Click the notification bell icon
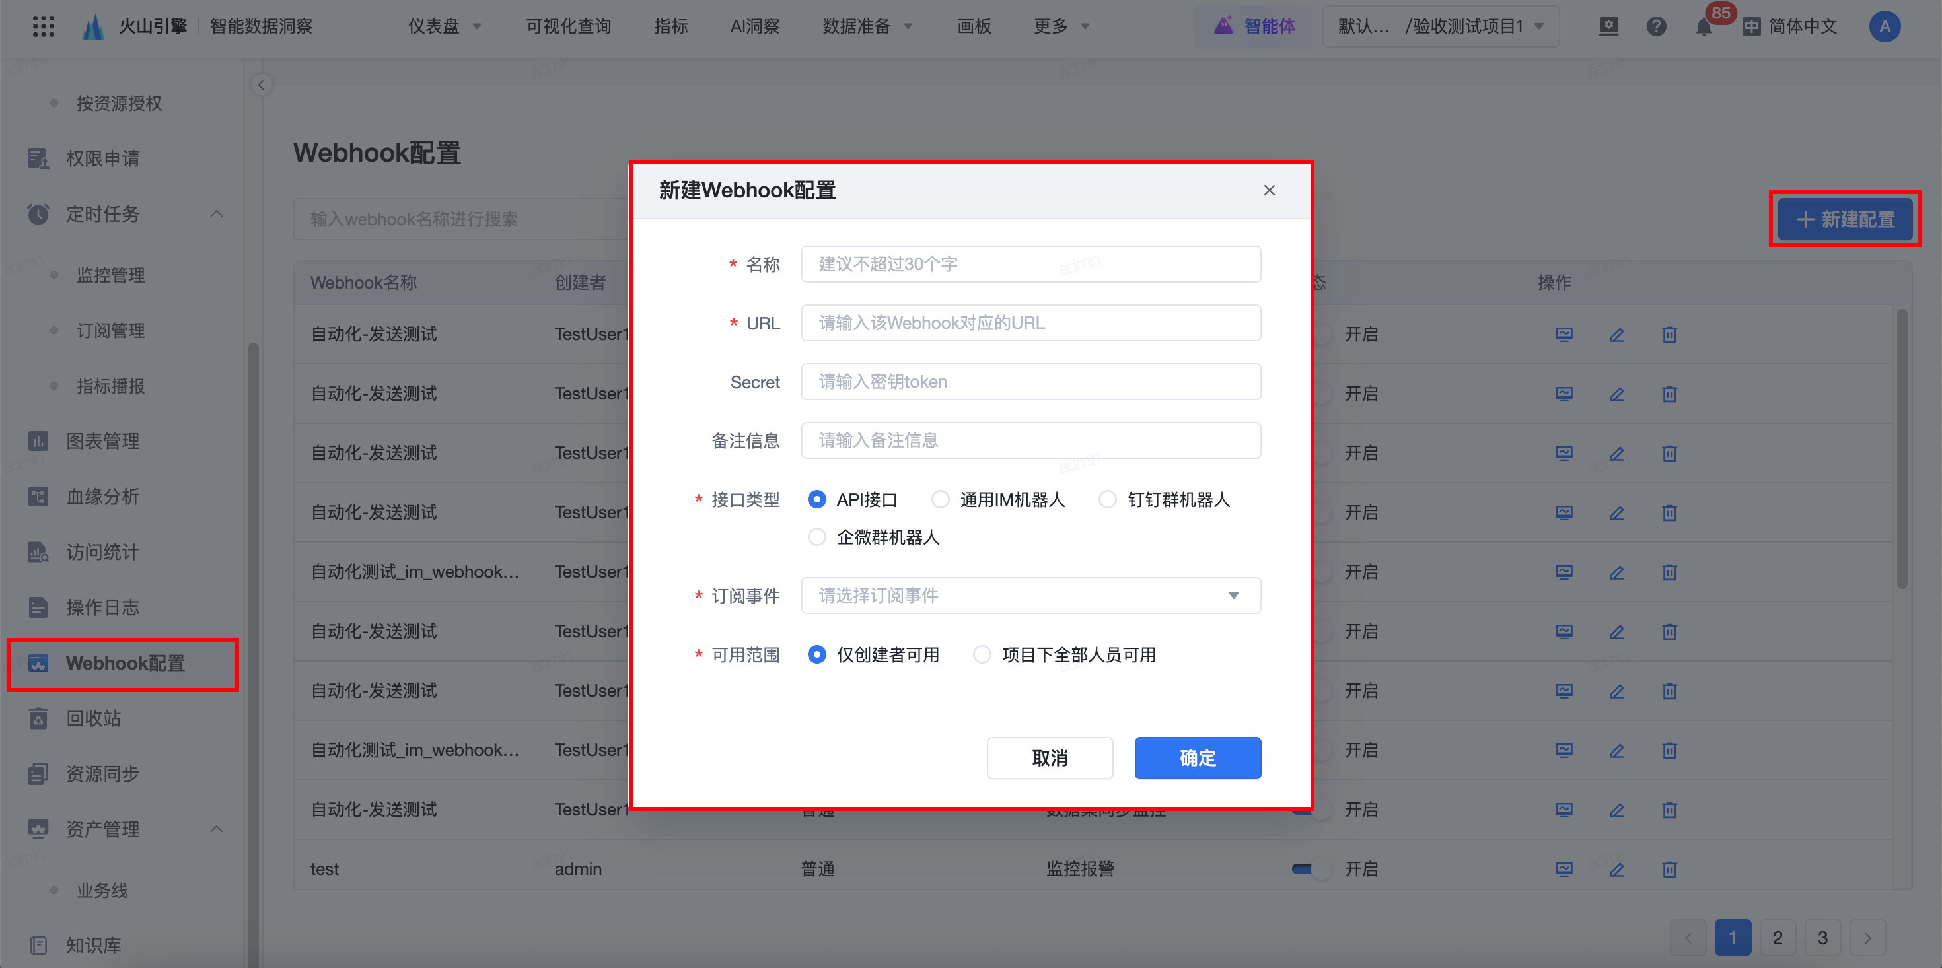The height and width of the screenshot is (968, 1942). tap(1703, 27)
